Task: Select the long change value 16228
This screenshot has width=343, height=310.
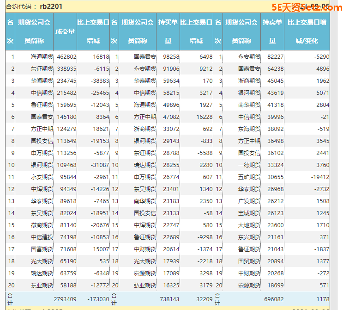Action: click(x=205, y=117)
